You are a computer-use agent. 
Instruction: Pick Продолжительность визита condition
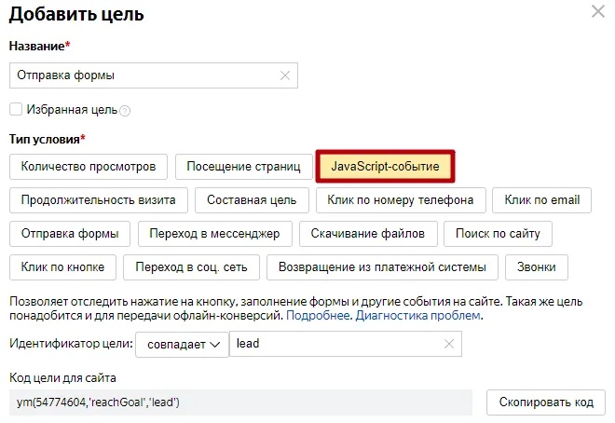(99, 200)
